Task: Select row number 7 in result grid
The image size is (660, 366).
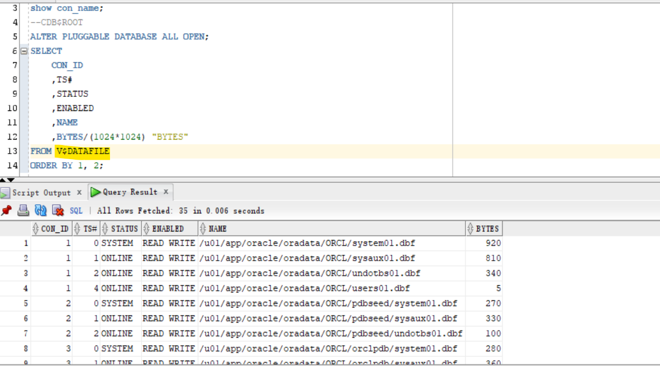Action: (x=15, y=333)
